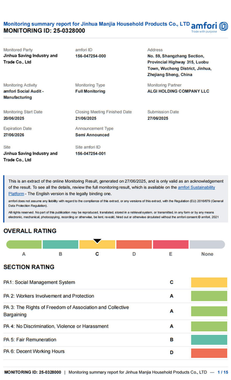Click the Site name under the Site label

pos(30,157)
